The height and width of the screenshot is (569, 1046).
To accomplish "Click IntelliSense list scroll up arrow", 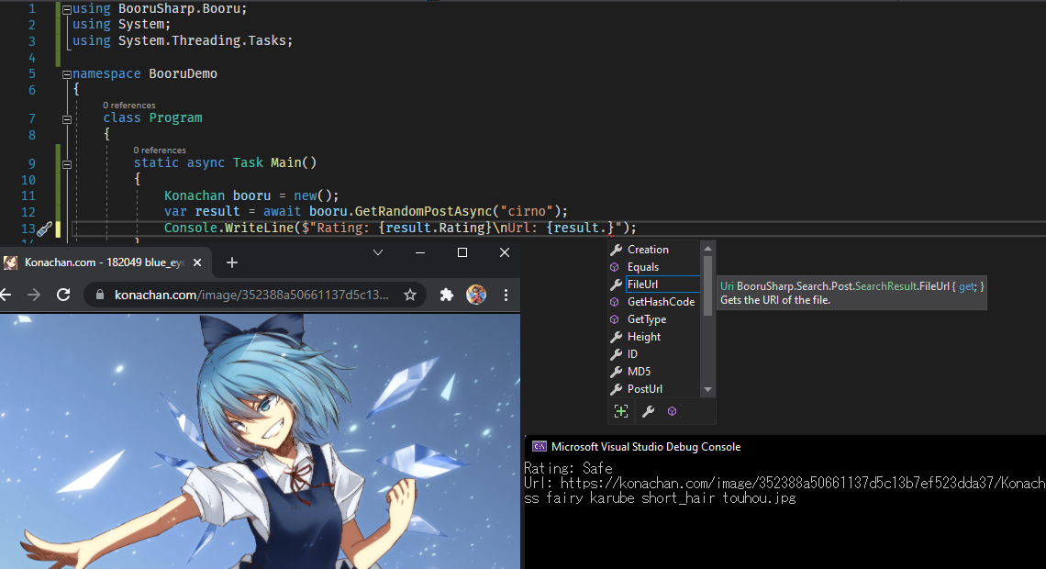I will click(707, 249).
